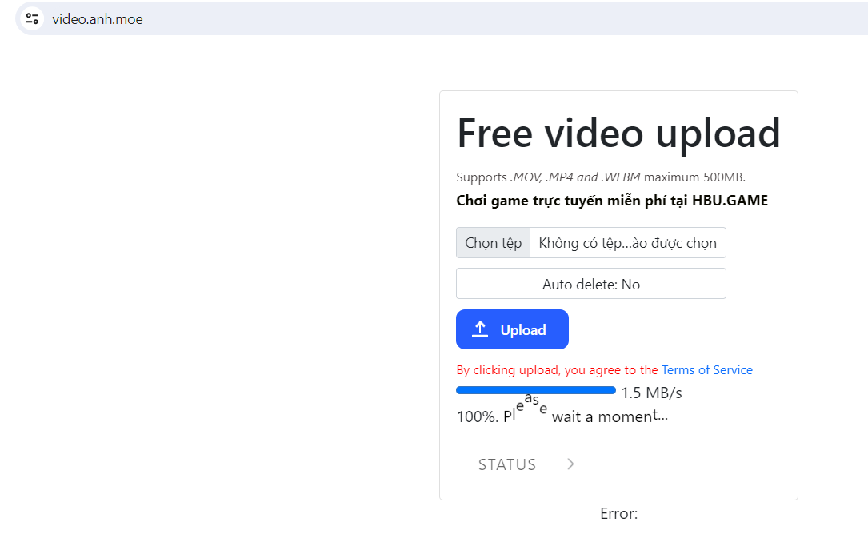Viewport: 868px width, 546px height.
Task: Click the 1.5 MB/s upload speed text
Action: click(651, 393)
